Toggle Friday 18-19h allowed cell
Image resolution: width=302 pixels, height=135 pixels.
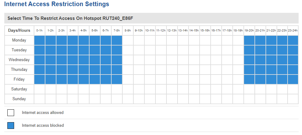pos(238,79)
